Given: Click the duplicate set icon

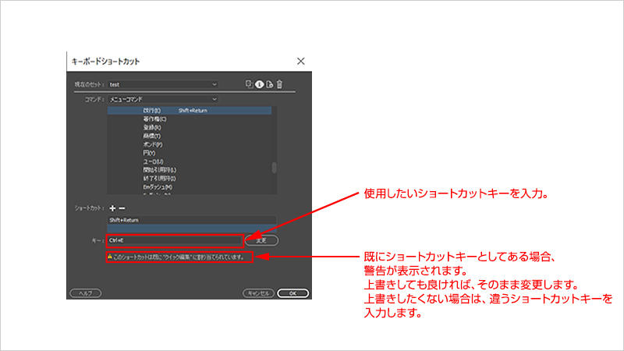Looking at the screenshot, I should coord(249,84).
